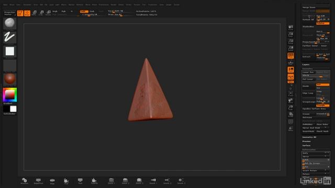The height and width of the screenshot is (188, 335).
Task: Toggle the PolyF polyframe icon
Action: click(x=291, y=122)
